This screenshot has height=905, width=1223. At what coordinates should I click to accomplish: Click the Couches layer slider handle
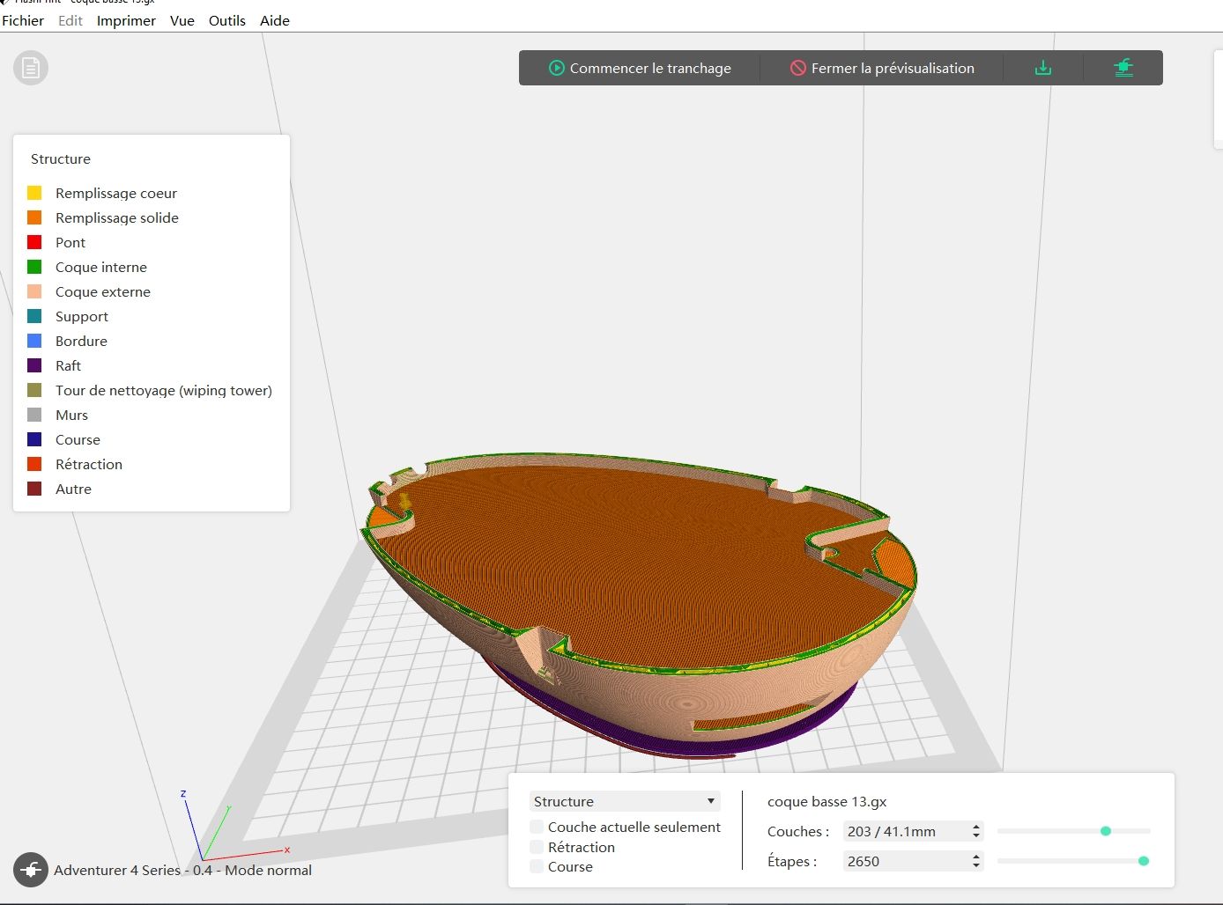point(1106,831)
